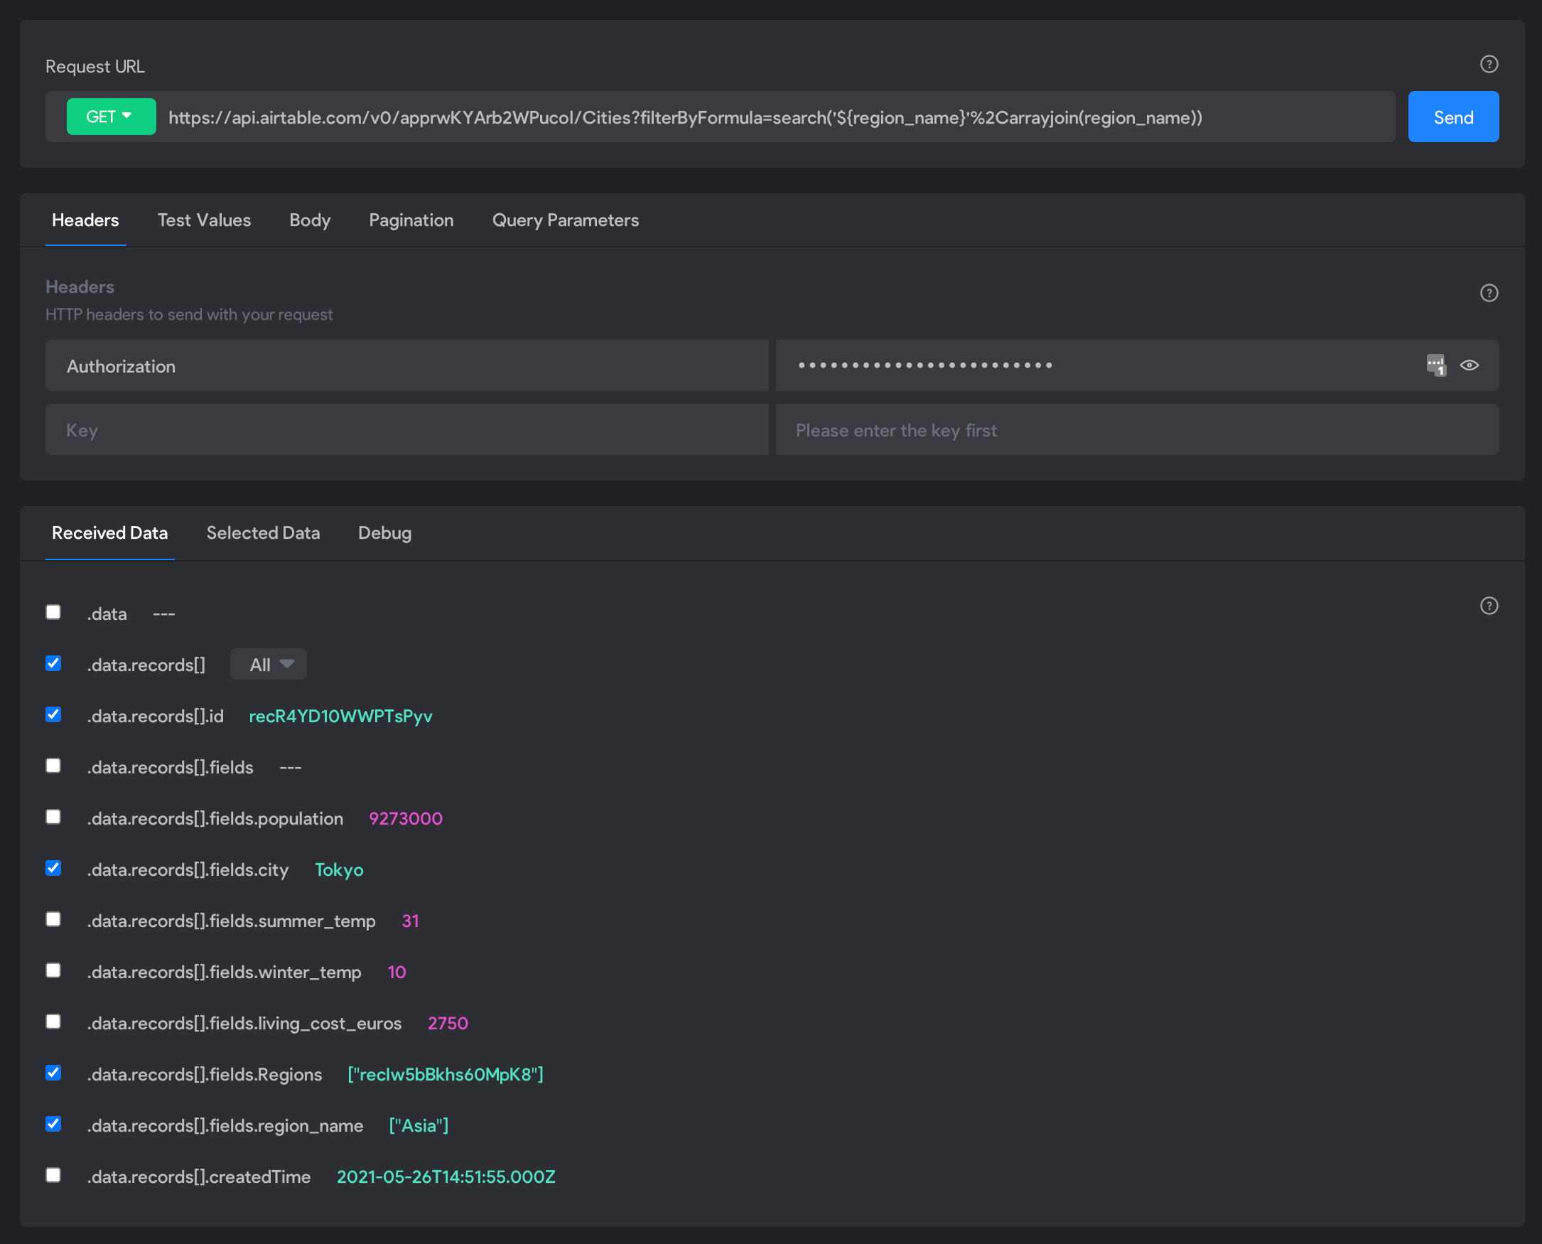Uncheck the fields.city checkbox

(53, 869)
